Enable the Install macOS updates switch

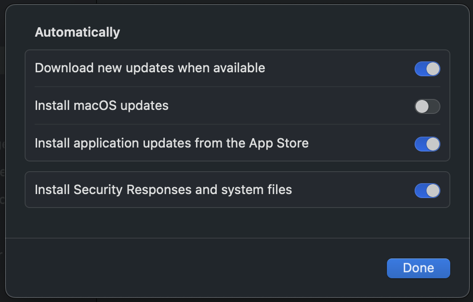[427, 106]
